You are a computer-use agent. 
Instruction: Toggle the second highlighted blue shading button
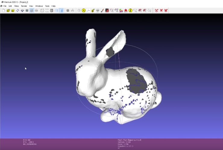[x=61, y=10]
